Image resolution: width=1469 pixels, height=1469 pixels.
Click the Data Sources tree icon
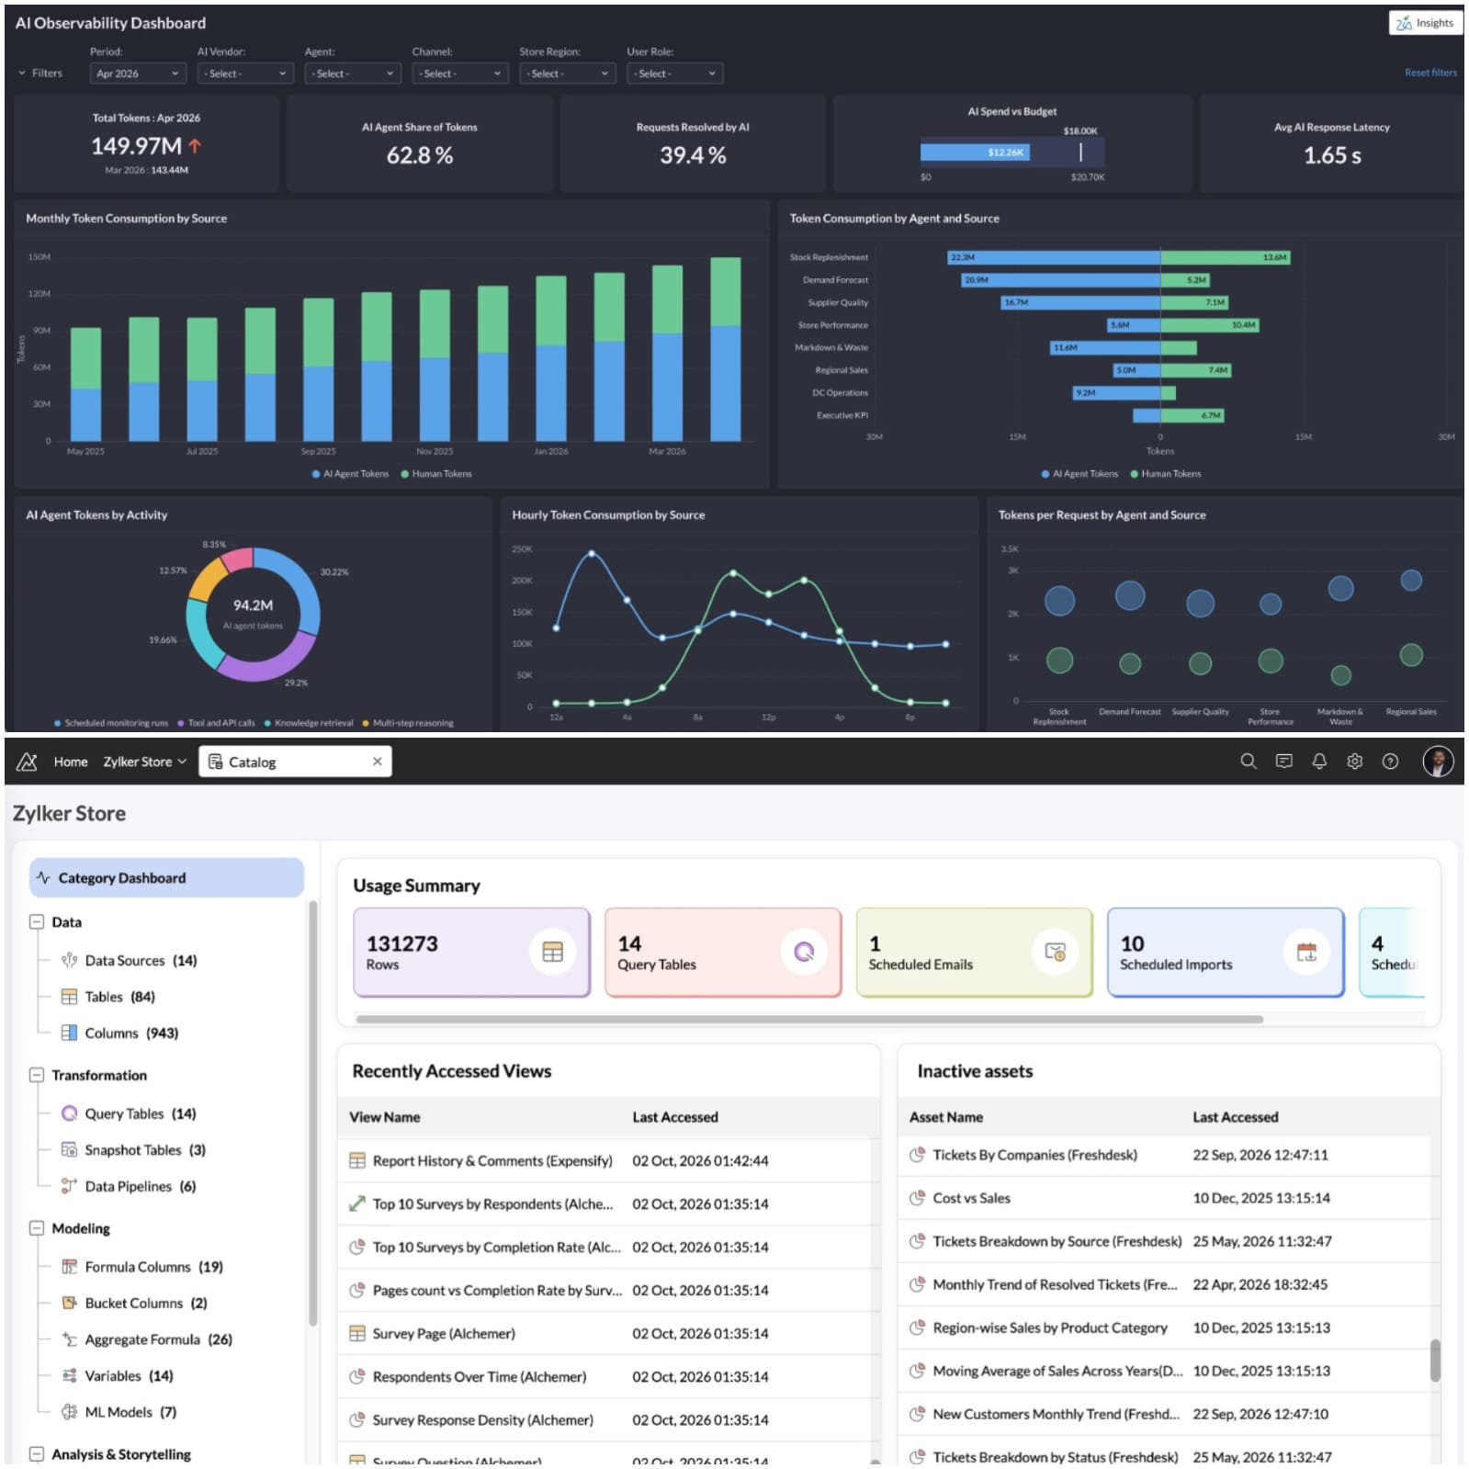(x=69, y=960)
